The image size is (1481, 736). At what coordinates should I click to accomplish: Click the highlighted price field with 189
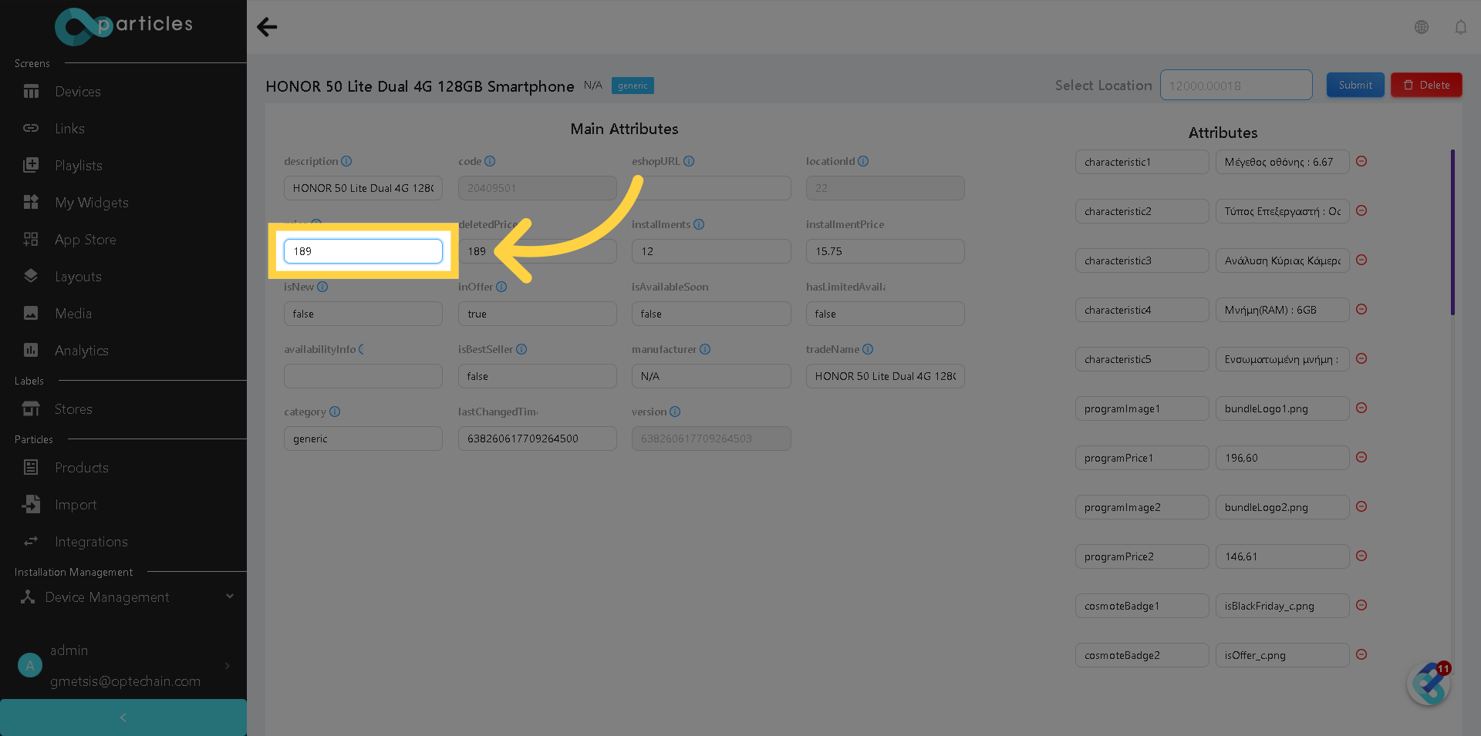tap(363, 251)
